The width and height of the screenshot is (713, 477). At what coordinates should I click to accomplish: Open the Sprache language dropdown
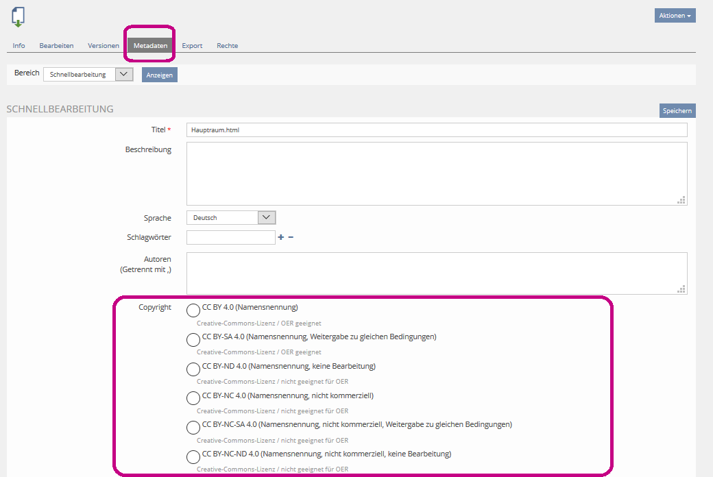(x=230, y=217)
